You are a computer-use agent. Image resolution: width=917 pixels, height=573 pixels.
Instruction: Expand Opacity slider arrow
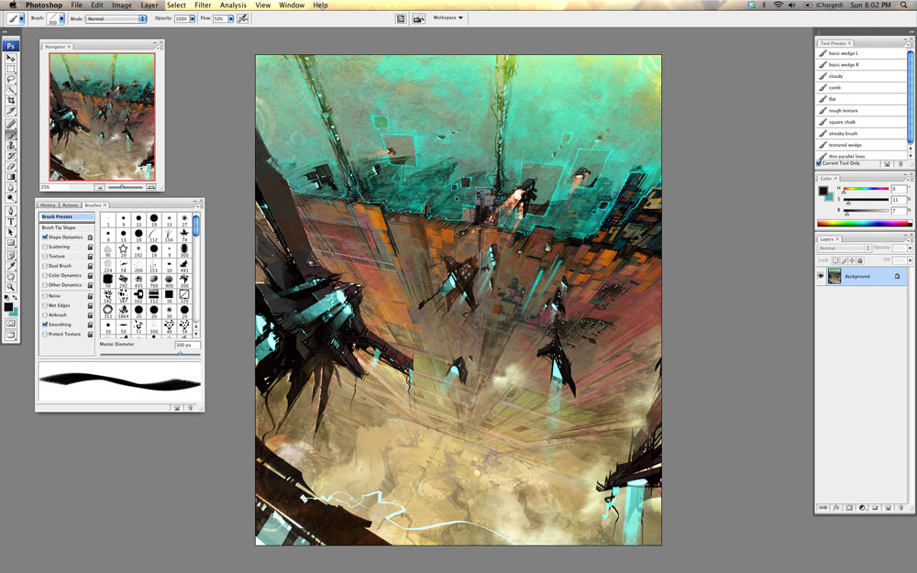pos(192,18)
